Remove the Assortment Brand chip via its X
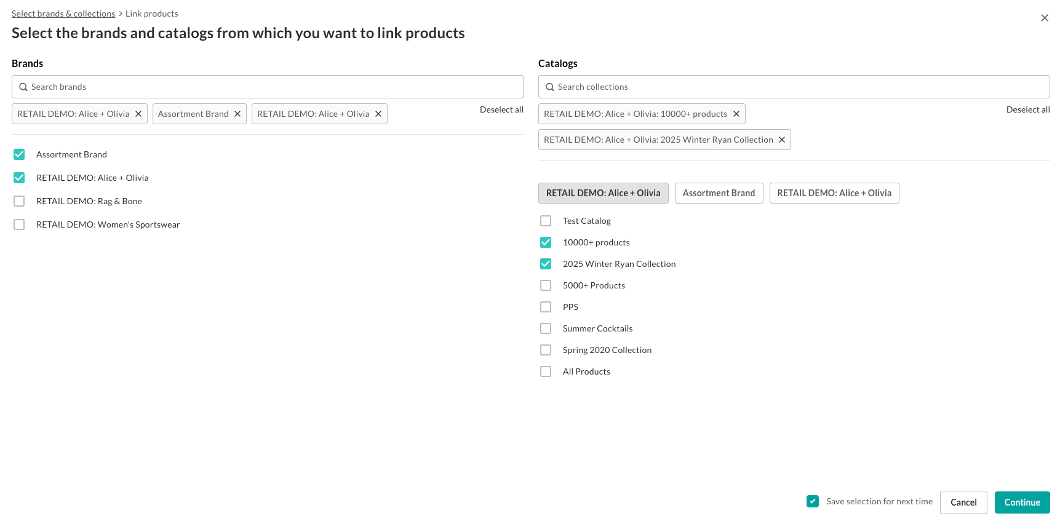 click(x=237, y=114)
